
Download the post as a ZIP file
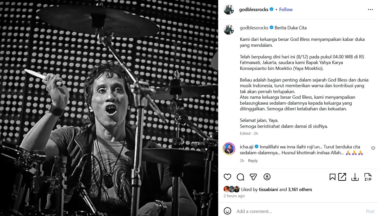[368, 177]
